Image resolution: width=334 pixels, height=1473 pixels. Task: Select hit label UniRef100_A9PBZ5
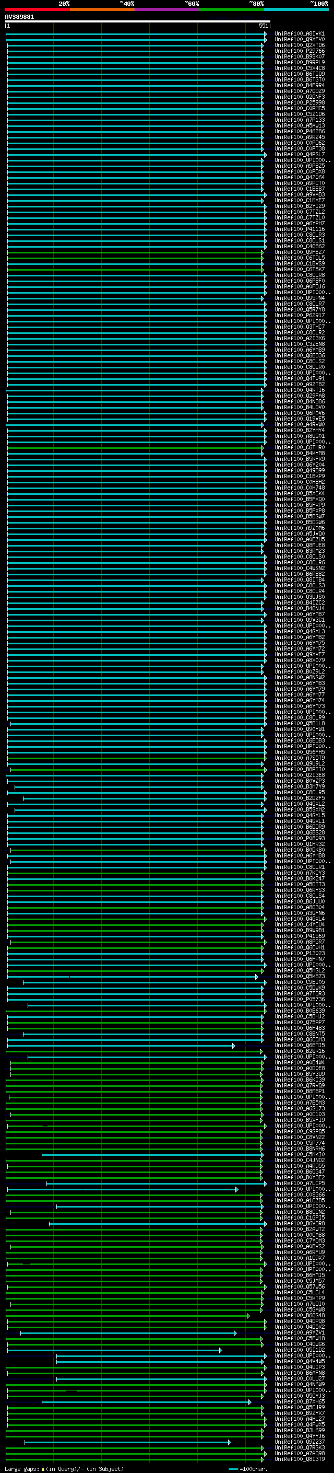coord(299,166)
